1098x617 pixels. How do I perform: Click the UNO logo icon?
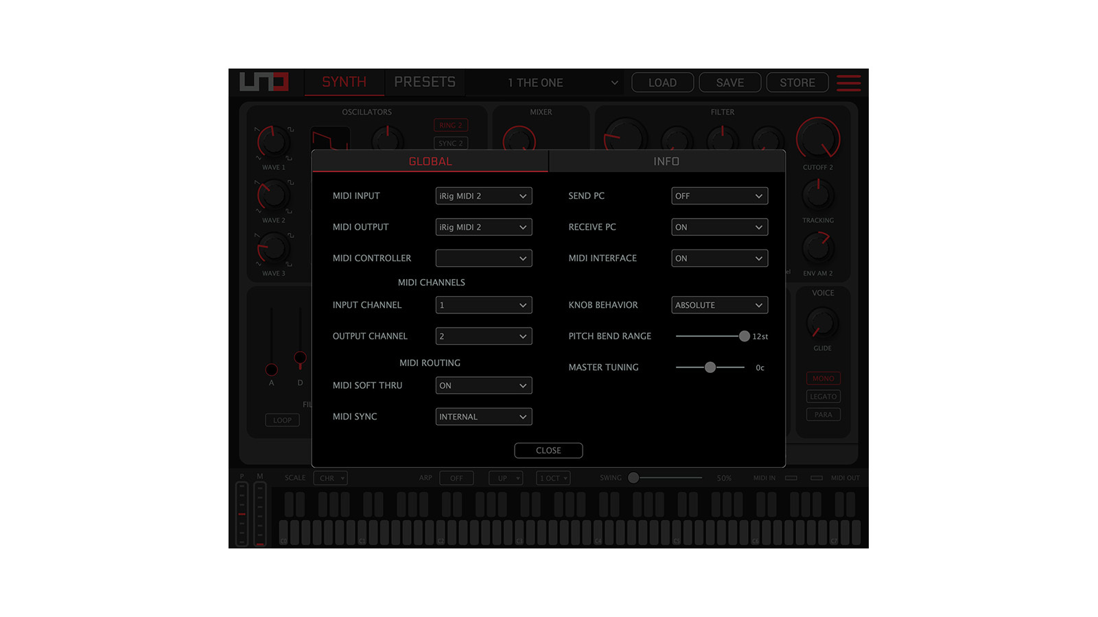[x=264, y=82]
